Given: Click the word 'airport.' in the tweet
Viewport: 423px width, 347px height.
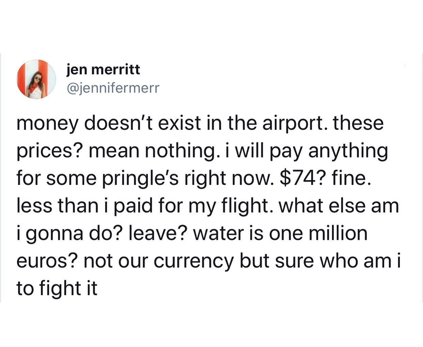Looking at the screenshot, I should coord(294,123).
